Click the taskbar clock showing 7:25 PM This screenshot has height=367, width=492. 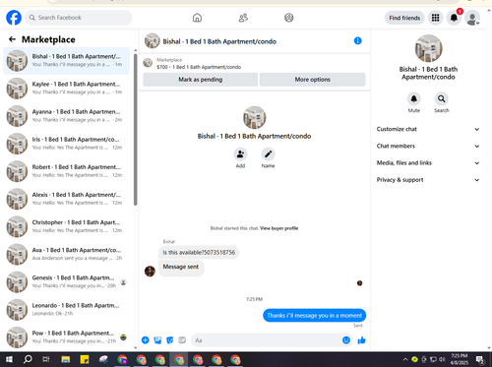coord(459,359)
